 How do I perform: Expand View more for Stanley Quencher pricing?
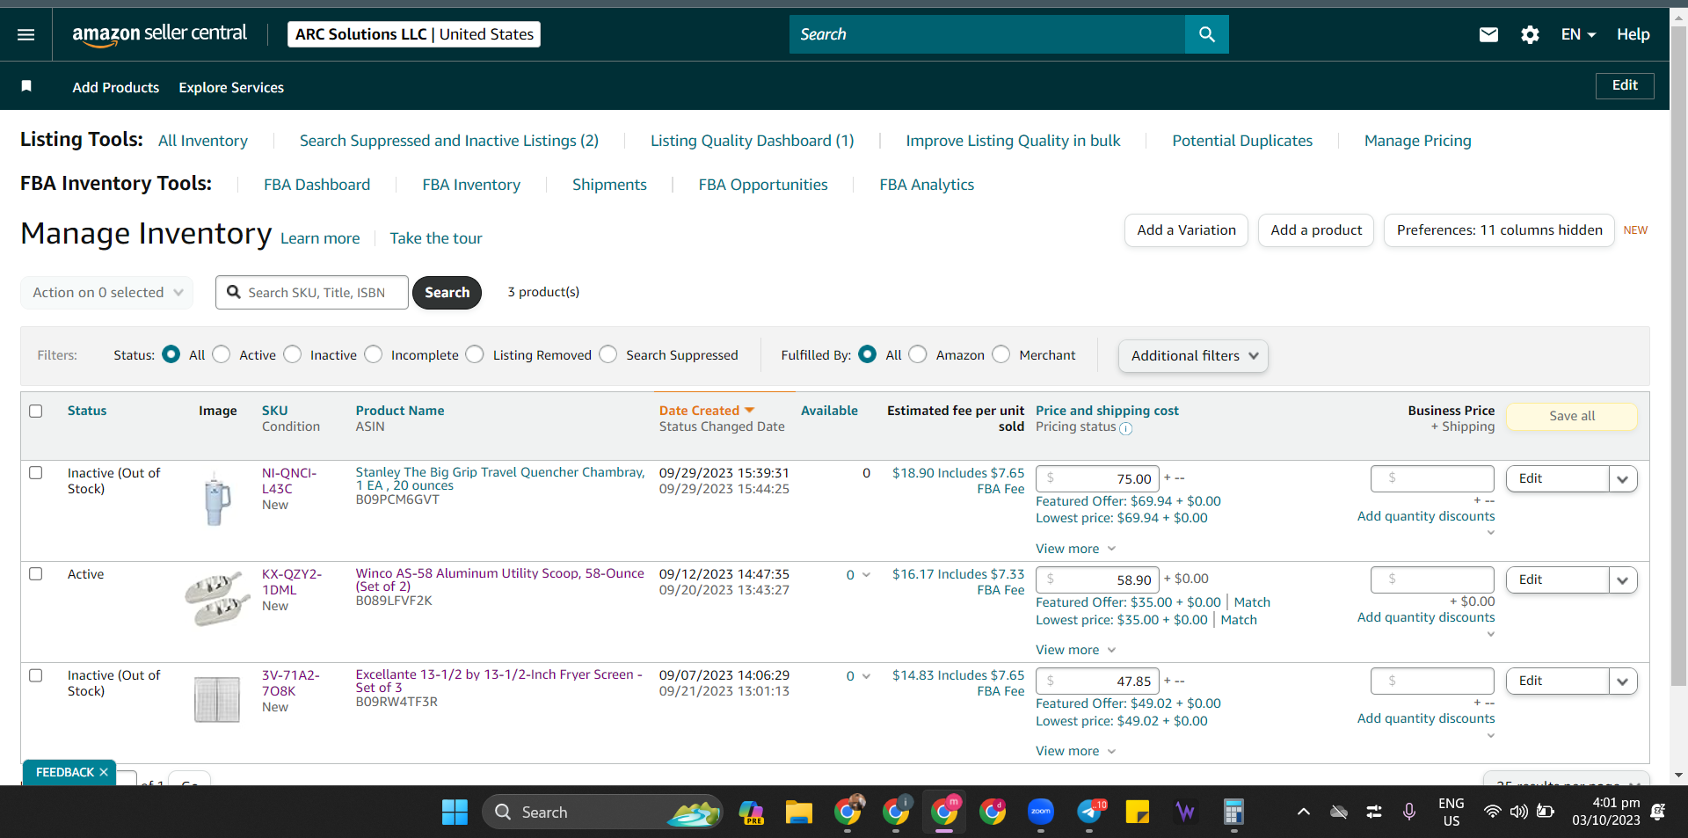pyautogui.click(x=1075, y=549)
